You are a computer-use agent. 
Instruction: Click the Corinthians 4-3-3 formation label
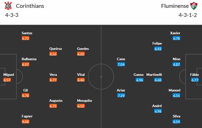tap(12, 15)
